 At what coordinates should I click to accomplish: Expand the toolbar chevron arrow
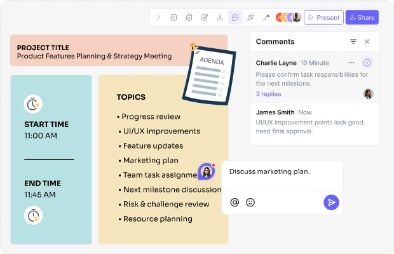[158, 17]
